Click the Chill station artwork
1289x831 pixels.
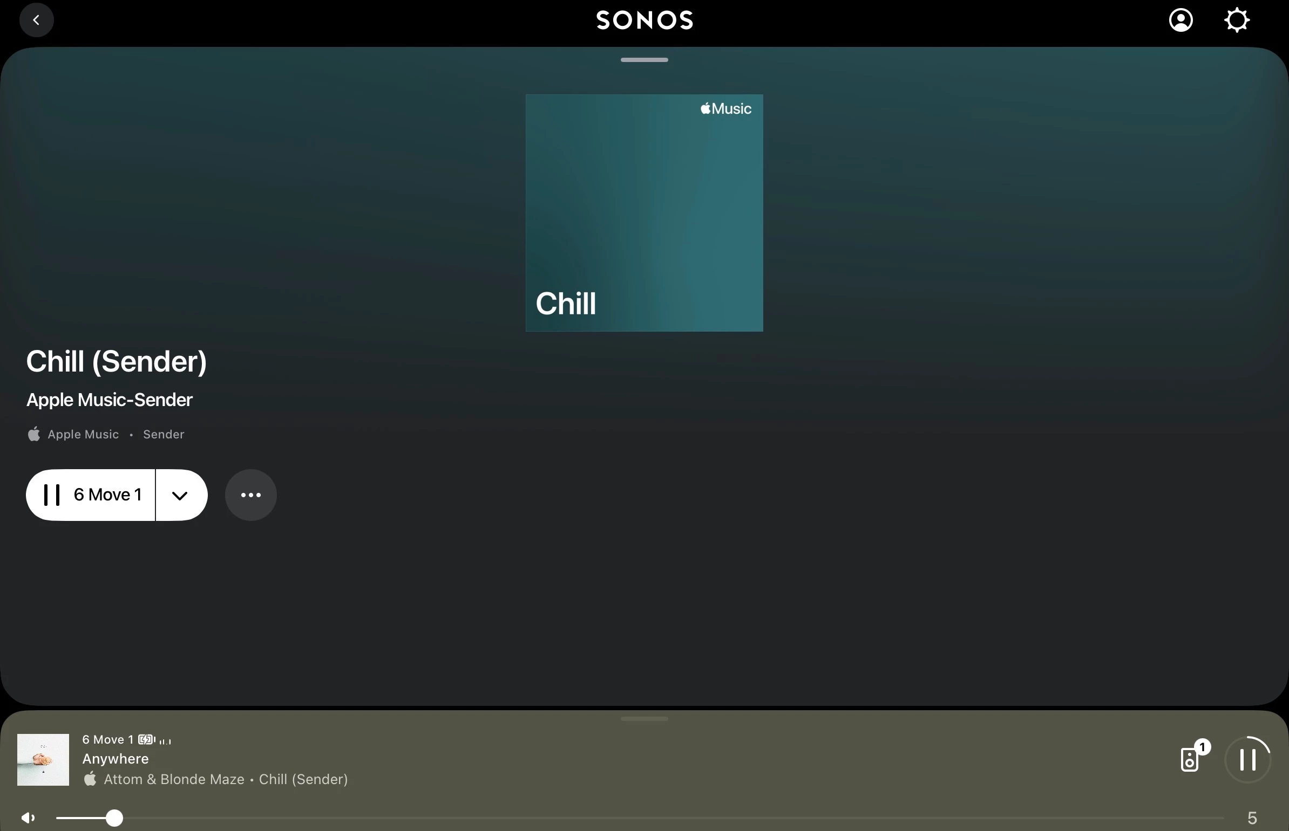coord(644,213)
